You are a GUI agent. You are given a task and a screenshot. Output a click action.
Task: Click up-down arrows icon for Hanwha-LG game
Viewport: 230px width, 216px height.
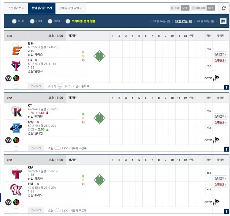(16, 78)
